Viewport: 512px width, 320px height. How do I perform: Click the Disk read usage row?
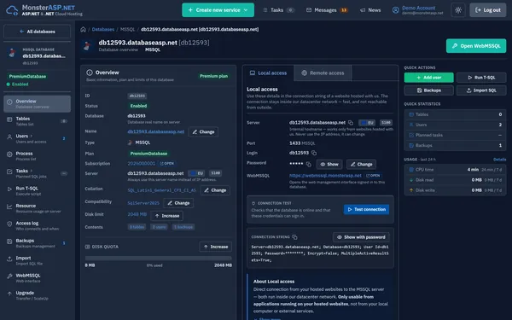coord(455,180)
